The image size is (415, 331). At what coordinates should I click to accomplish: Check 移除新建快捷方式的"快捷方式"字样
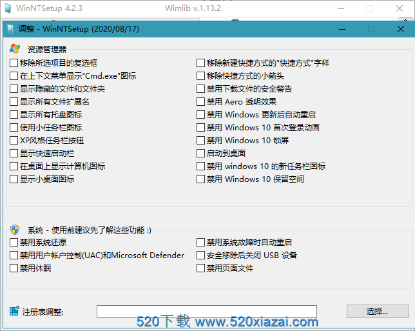(200, 63)
